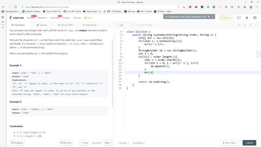Open the browser three-dot menu
Screen dimensions: 261x147
coord(257,7)
